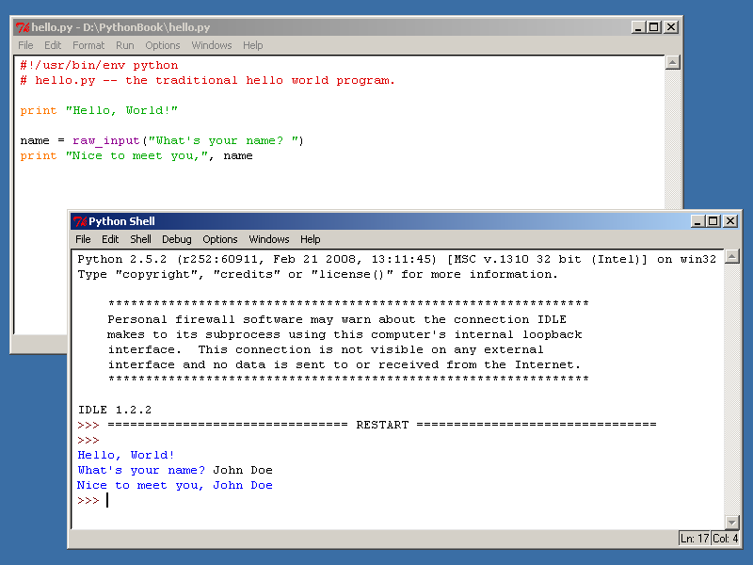Open File menu in hello.py editor window
This screenshot has height=565, width=753.
pyautogui.click(x=25, y=45)
